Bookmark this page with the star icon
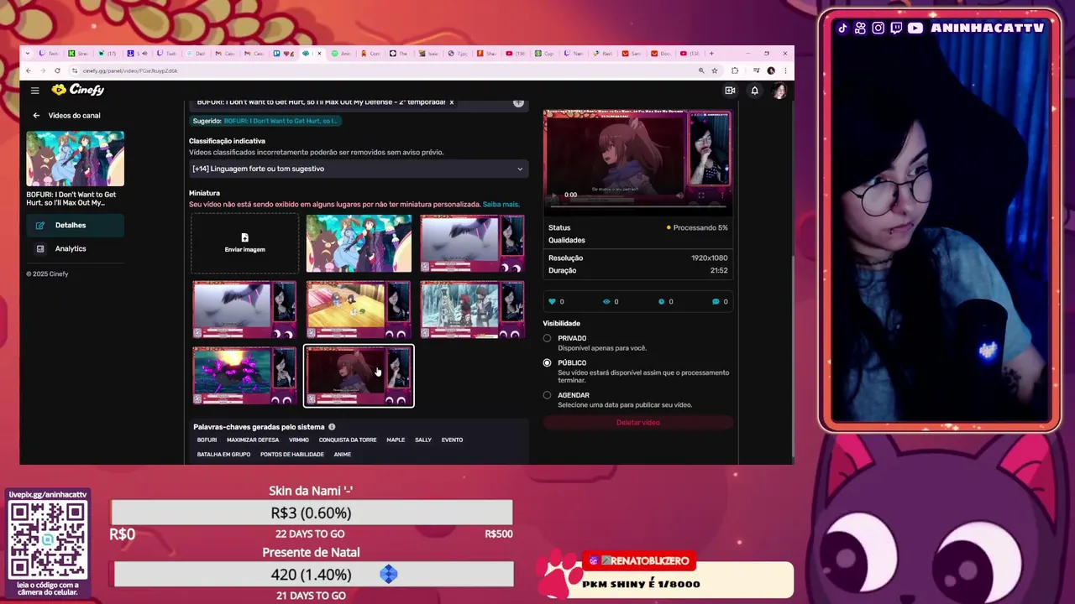Viewport: 1075px width, 604px height. (715, 70)
